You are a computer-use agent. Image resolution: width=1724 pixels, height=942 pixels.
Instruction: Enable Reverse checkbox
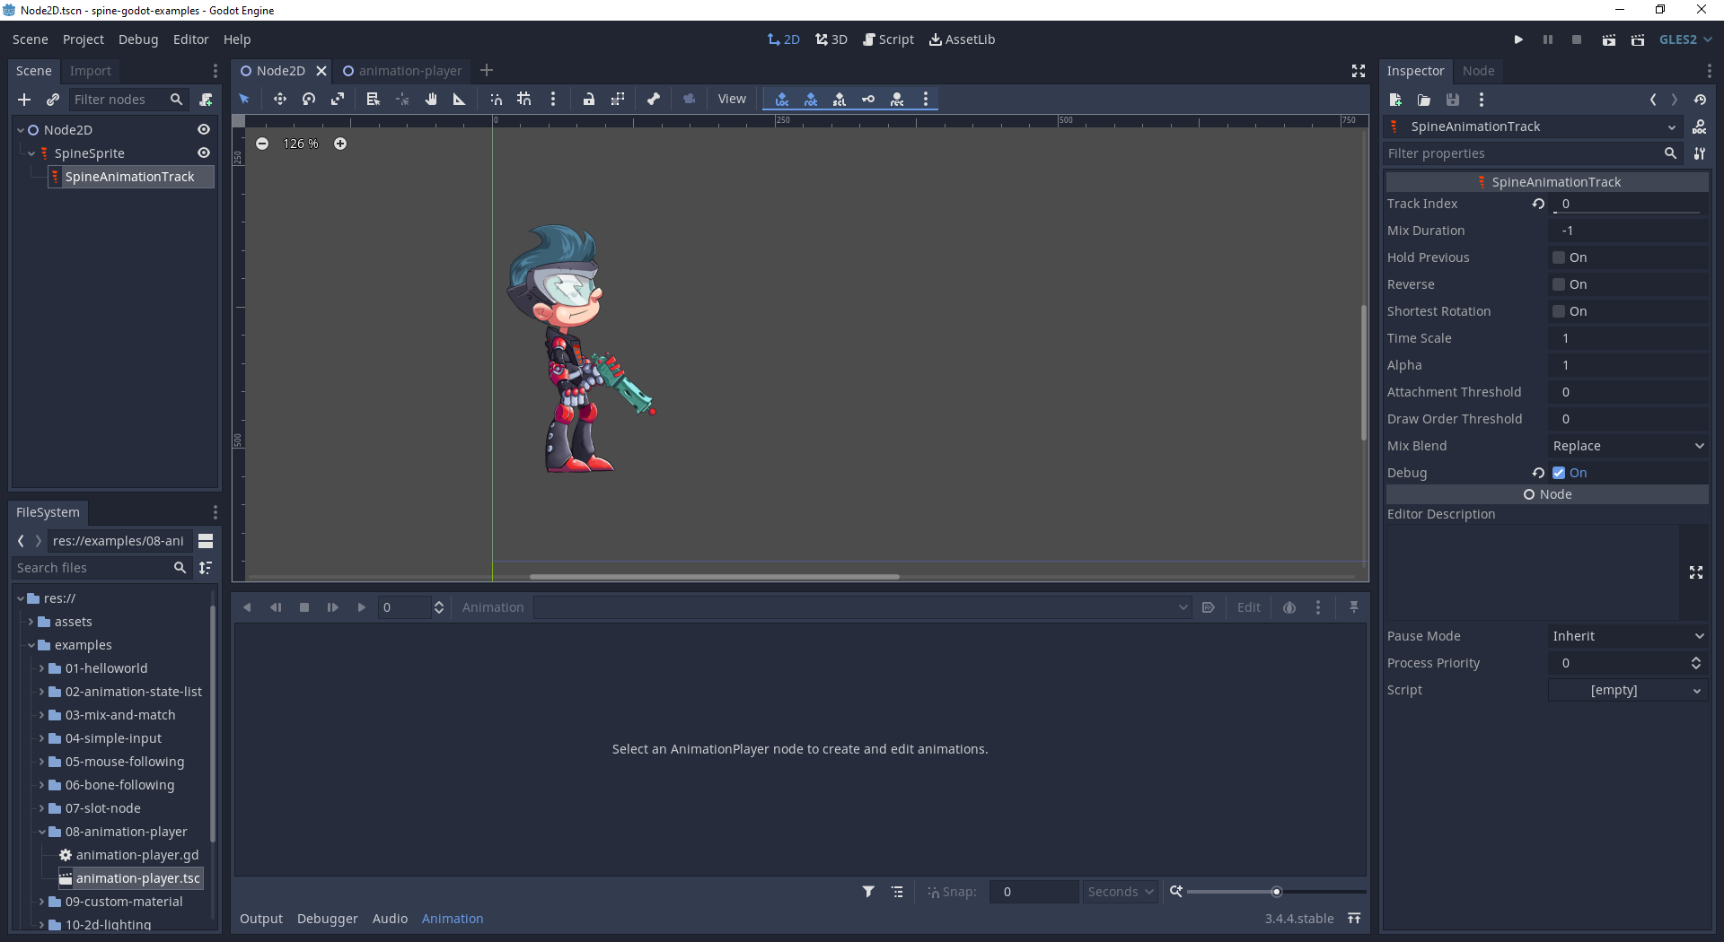pyautogui.click(x=1559, y=284)
